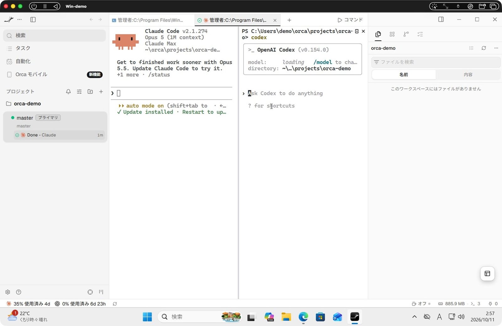Open the source control branch icon
The width and height of the screenshot is (502, 326).
click(406, 34)
